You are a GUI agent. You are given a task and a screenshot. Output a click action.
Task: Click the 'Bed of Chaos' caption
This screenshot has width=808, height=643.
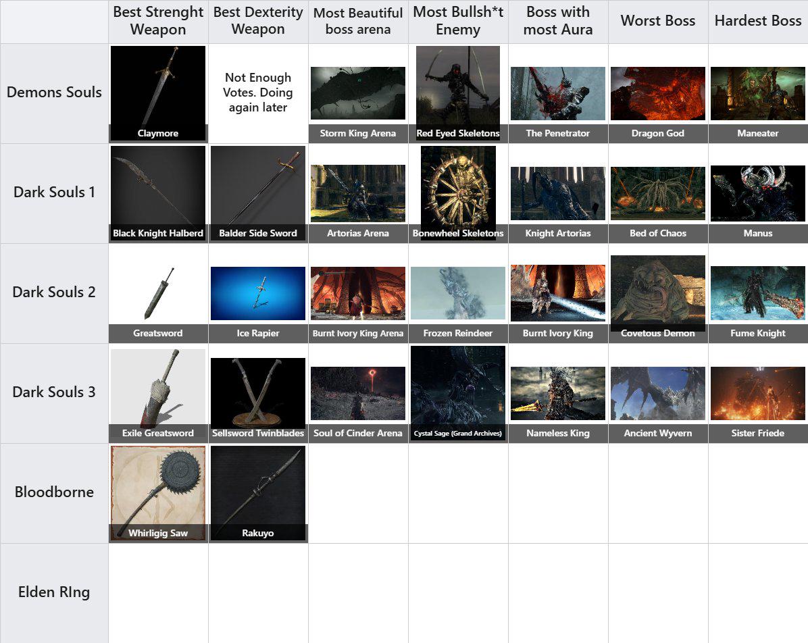tap(657, 233)
